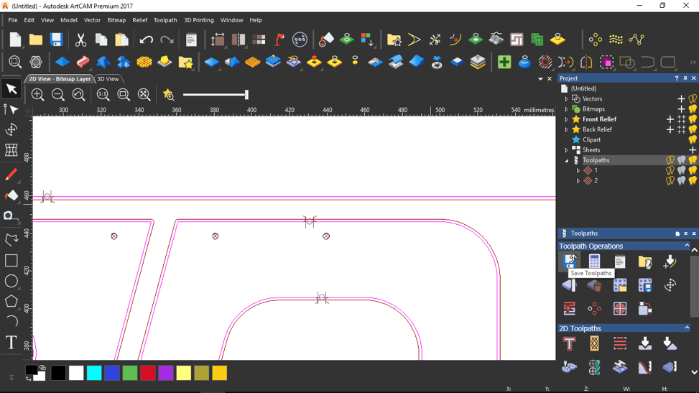Open the Toolpath Summary calculator icon
699x393 pixels.
pos(594,262)
